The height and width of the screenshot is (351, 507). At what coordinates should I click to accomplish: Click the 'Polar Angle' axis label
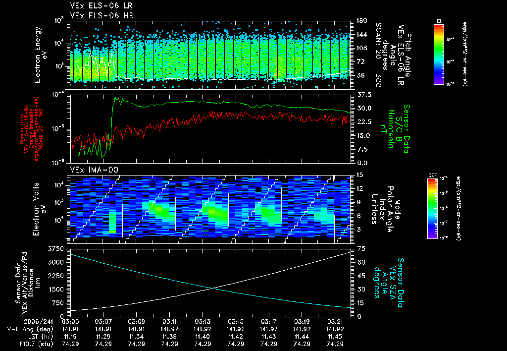[390, 209]
